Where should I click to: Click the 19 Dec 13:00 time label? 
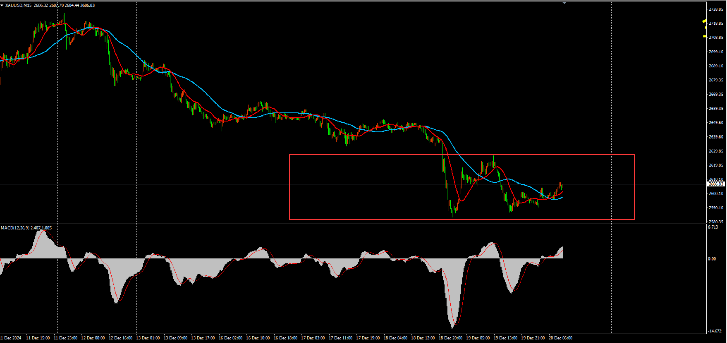click(x=505, y=338)
